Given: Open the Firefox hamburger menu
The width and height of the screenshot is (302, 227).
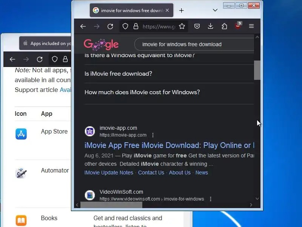Looking at the screenshot, I should (251, 26).
